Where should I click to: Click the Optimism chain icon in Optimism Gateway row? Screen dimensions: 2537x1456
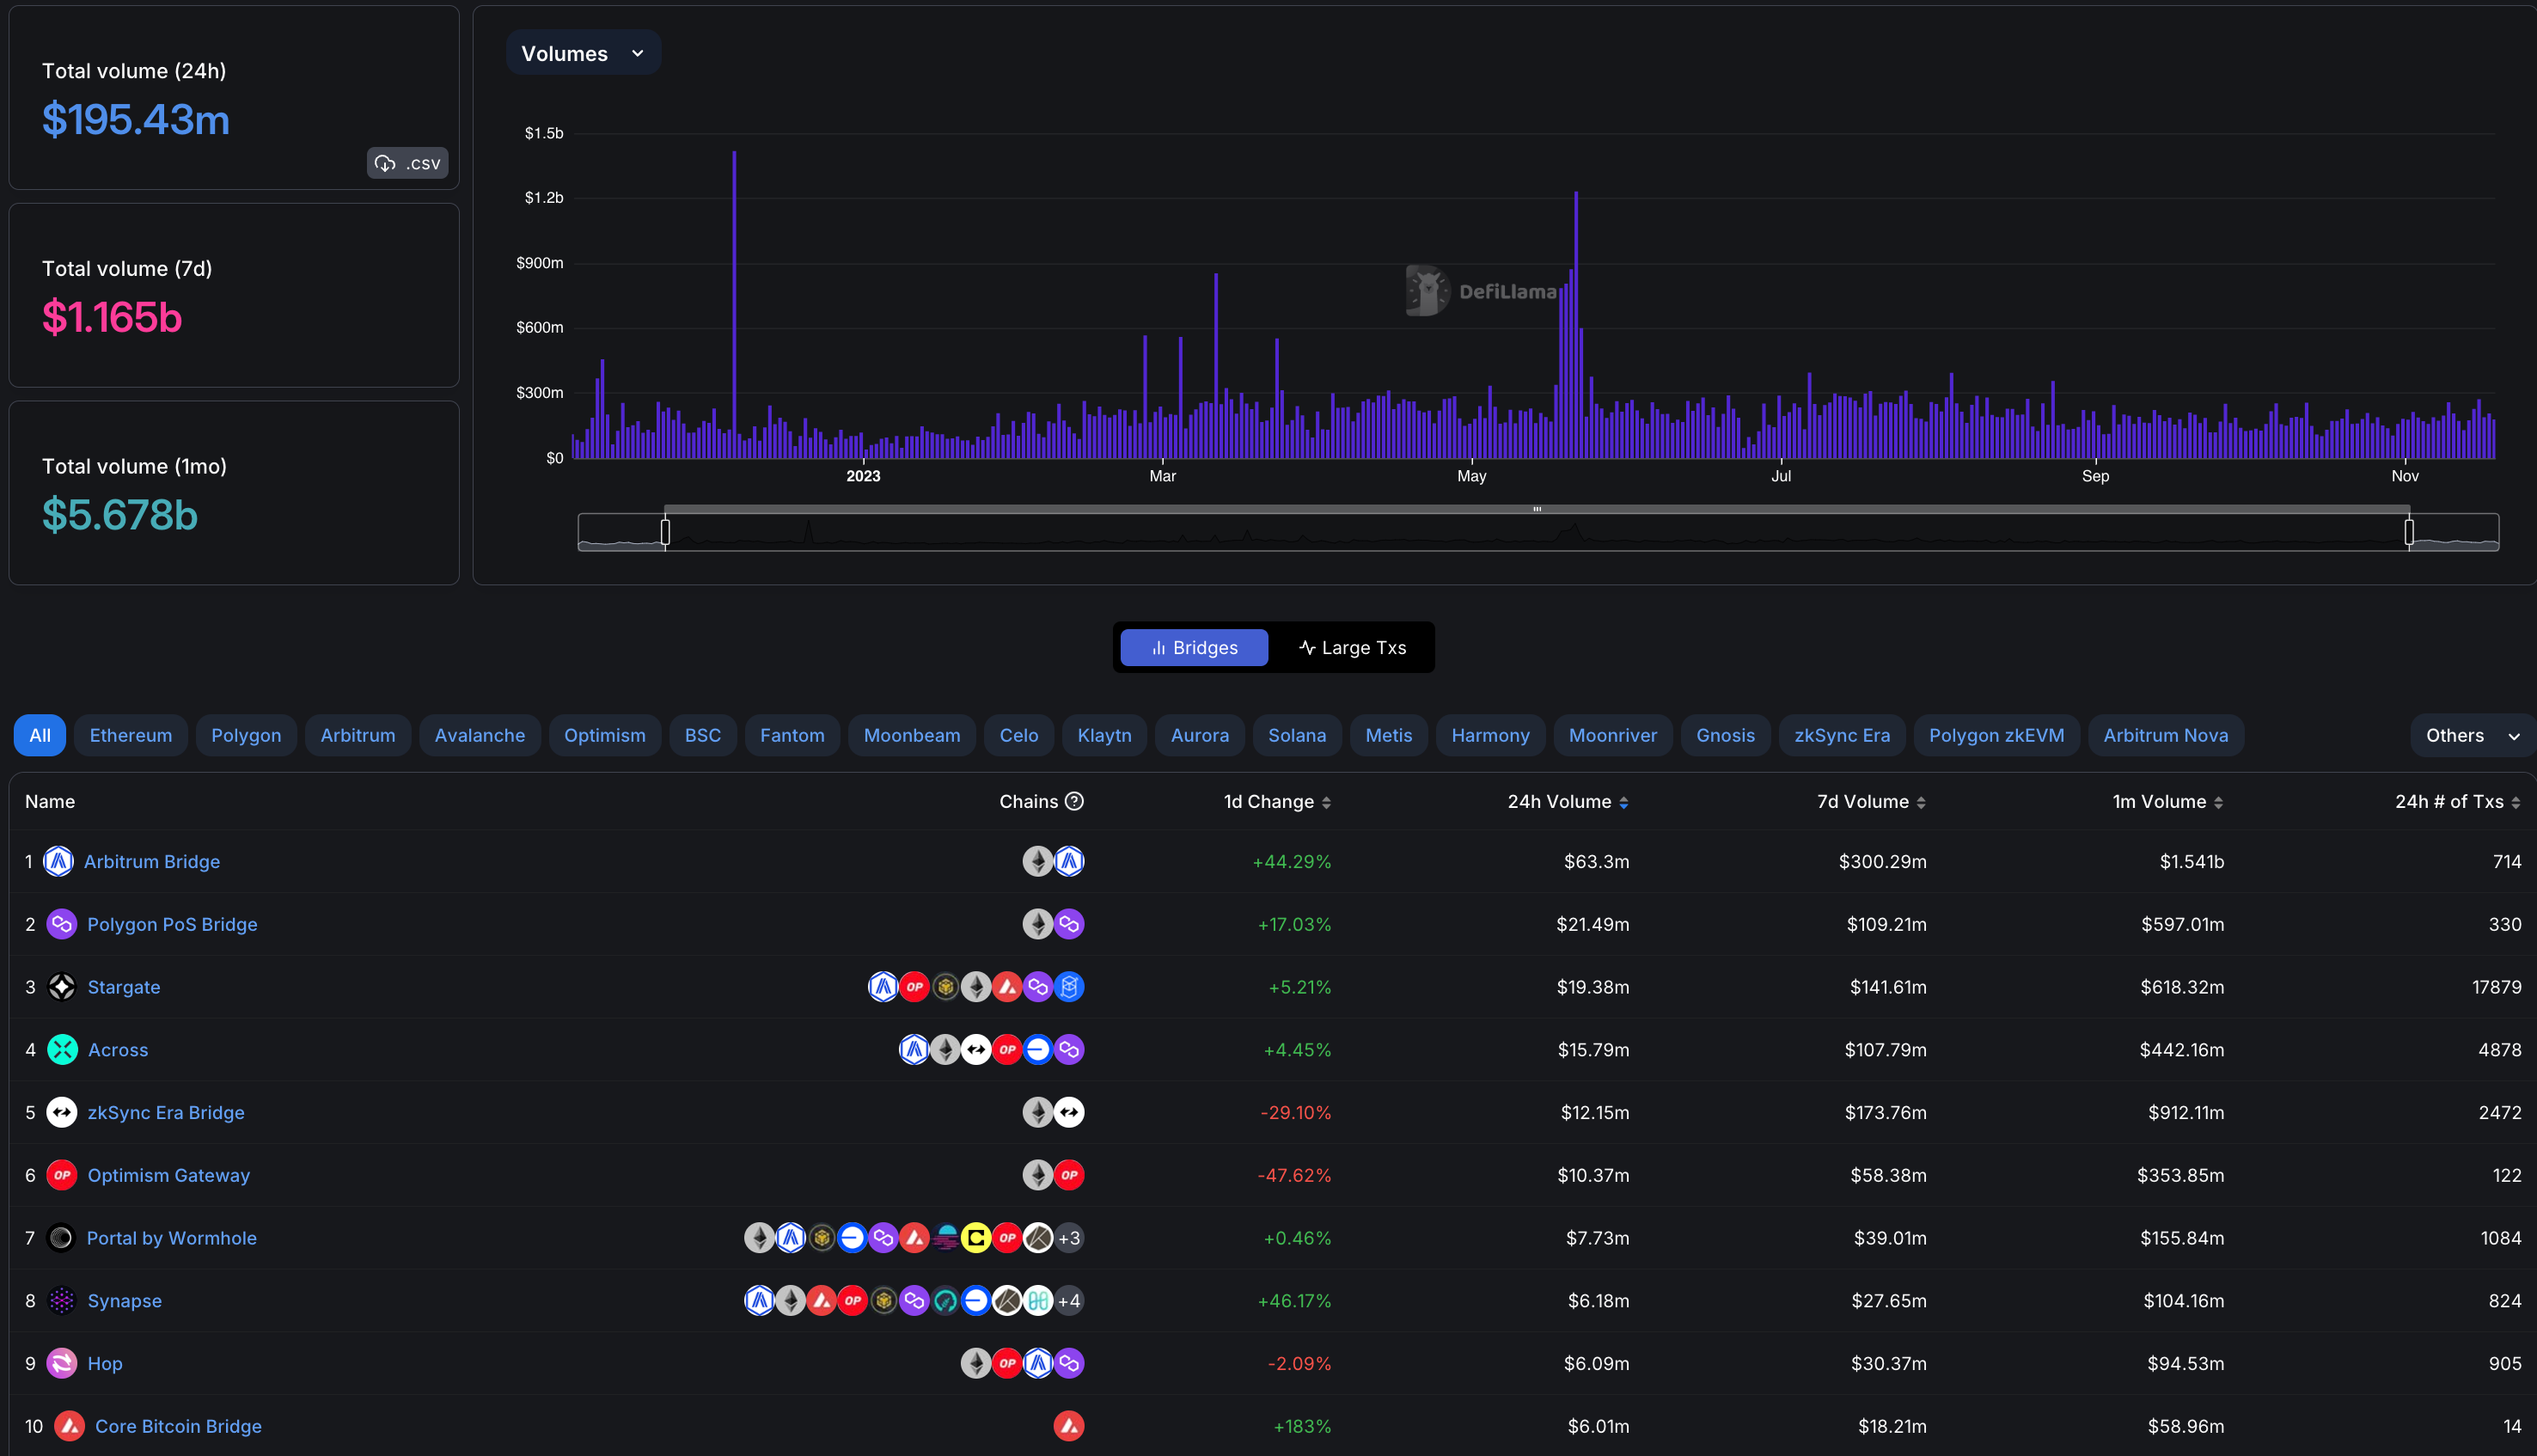click(1068, 1175)
